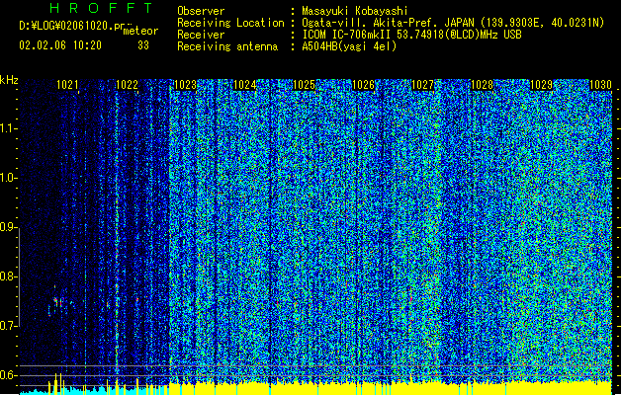Click the HROFFT title text
This screenshot has width=622, height=395.
(x=102, y=8)
